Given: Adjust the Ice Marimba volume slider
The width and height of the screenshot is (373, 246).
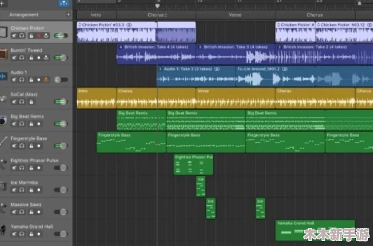Looking at the screenshot, I should point(61,190).
